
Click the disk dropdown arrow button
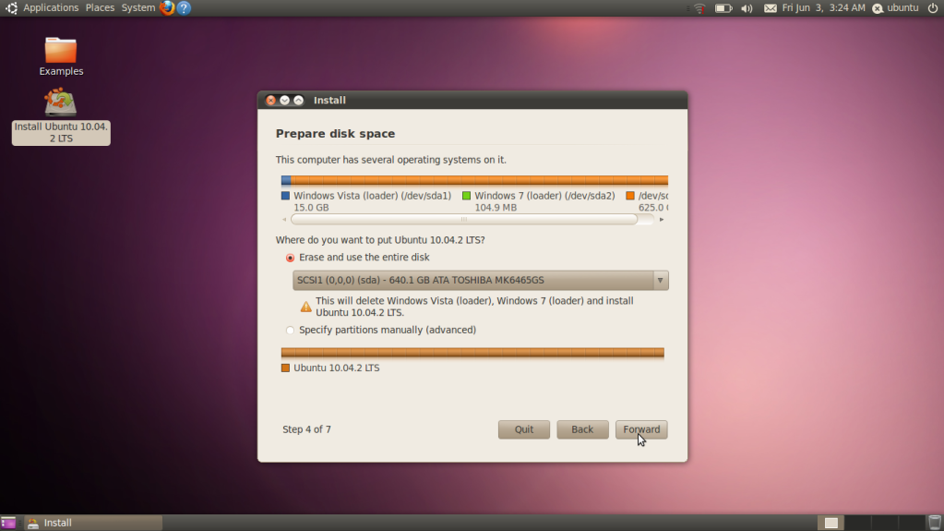click(661, 280)
